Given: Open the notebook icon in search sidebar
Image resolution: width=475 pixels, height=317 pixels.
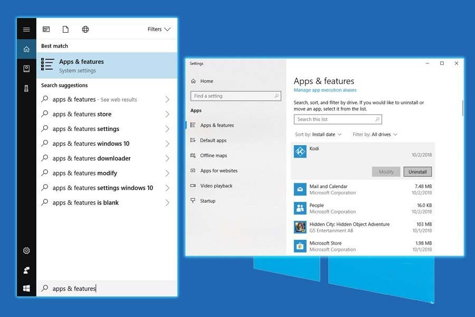Looking at the screenshot, I should 26,69.
